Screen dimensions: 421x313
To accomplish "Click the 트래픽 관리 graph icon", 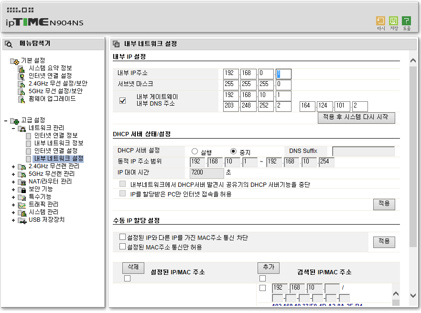I will coord(22,205).
